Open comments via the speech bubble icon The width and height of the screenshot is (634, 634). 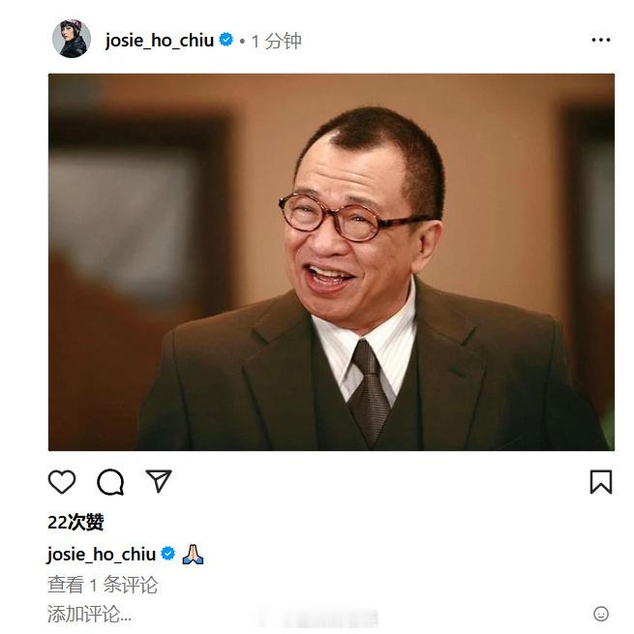(x=110, y=482)
